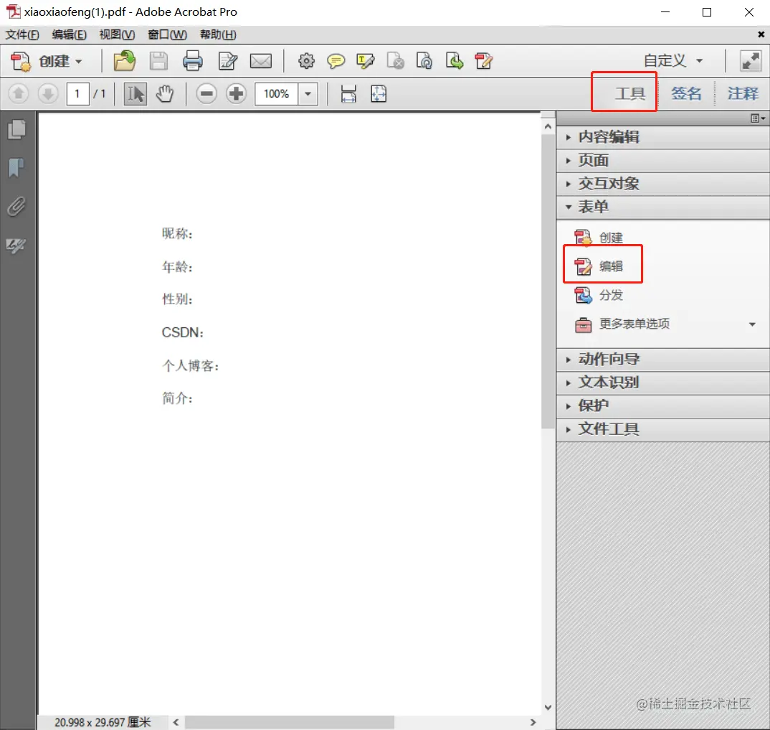Expand the 交互对象 section
The height and width of the screenshot is (730, 770).
coord(663,183)
